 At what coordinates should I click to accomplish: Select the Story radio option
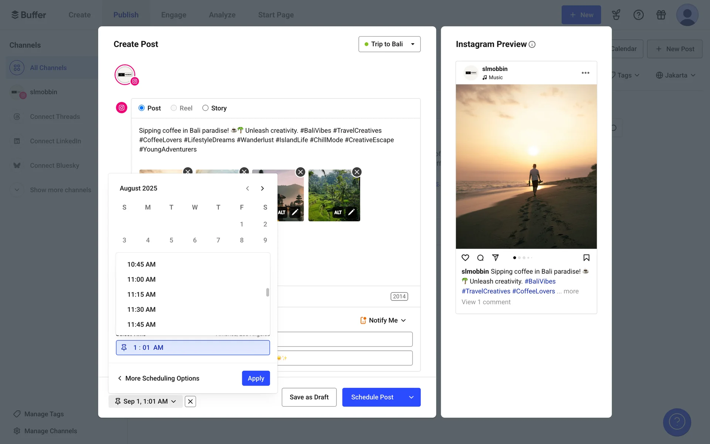206,108
